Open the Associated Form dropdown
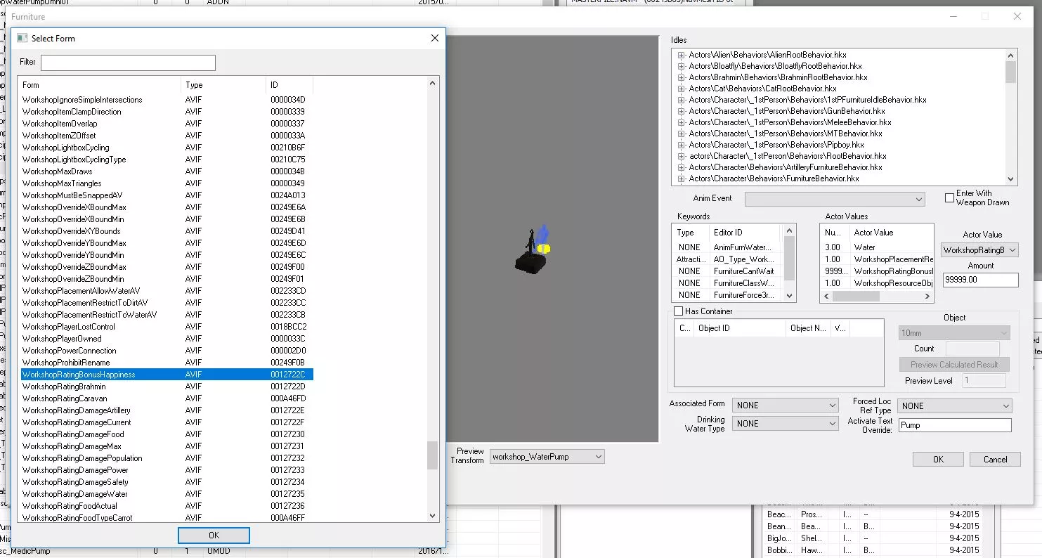The width and height of the screenshot is (1042, 558). pos(785,405)
